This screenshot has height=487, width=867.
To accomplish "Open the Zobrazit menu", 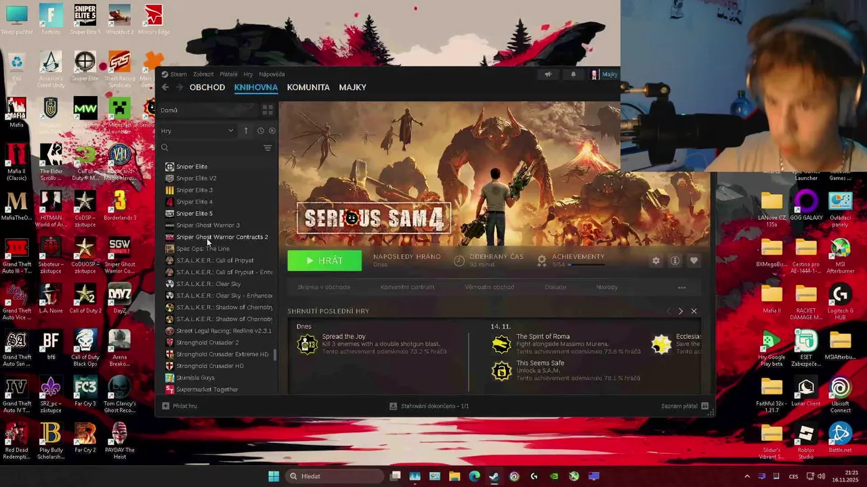I will click(x=203, y=74).
